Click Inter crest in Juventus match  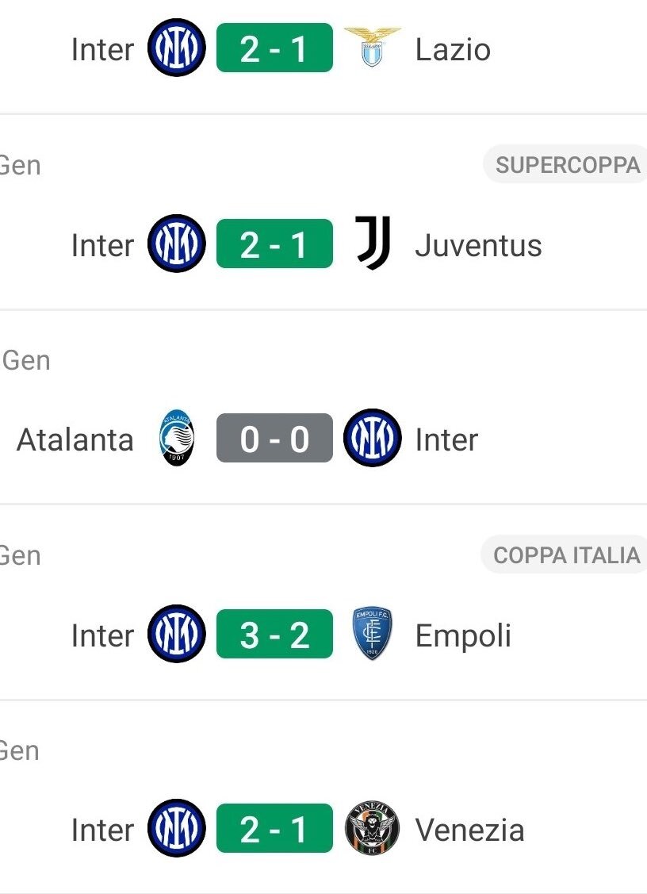tap(177, 244)
